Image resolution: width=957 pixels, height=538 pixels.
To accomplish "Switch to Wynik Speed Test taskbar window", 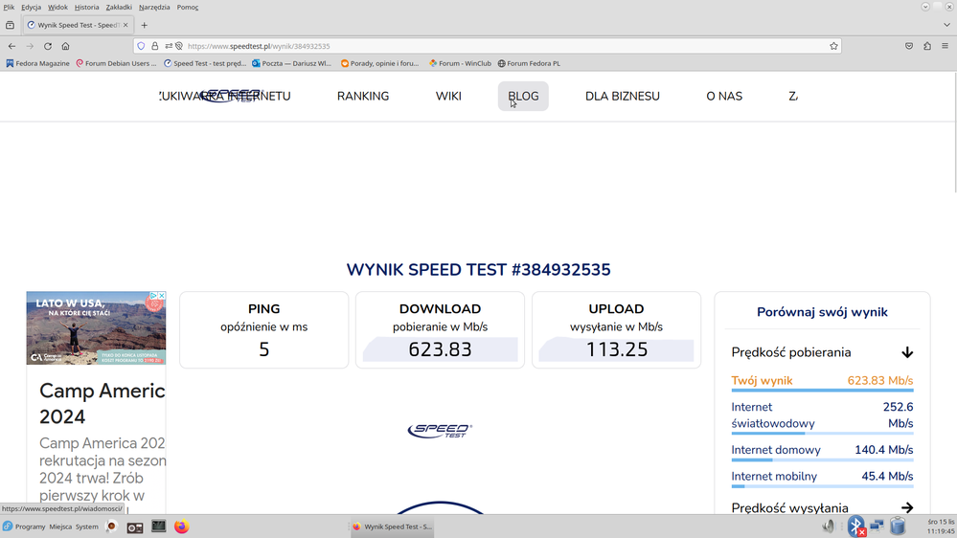I will point(392,527).
